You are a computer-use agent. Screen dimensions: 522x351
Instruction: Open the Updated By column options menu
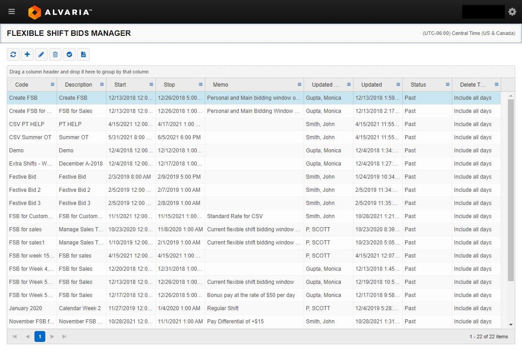point(349,84)
